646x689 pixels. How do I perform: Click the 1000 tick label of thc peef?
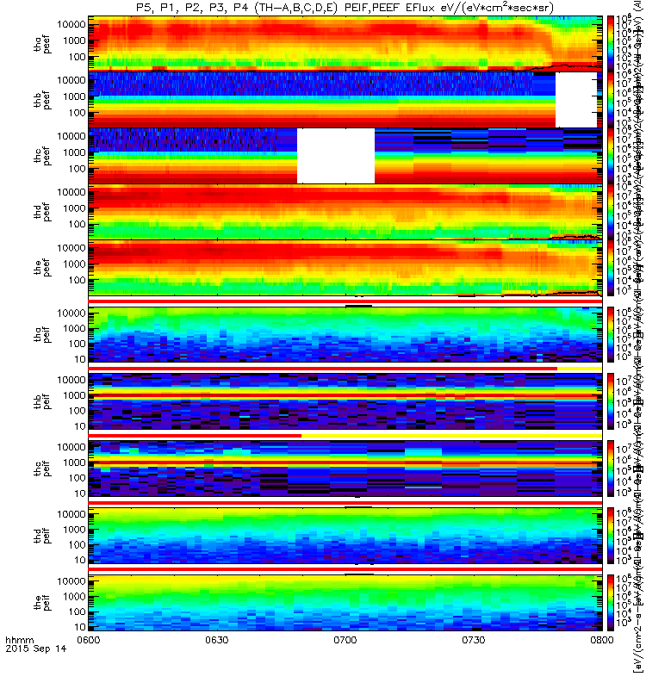pos(74,152)
